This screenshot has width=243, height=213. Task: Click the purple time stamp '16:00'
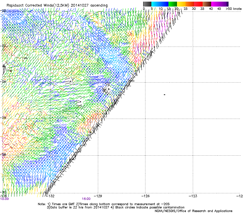pyautogui.click(x=86, y=199)
